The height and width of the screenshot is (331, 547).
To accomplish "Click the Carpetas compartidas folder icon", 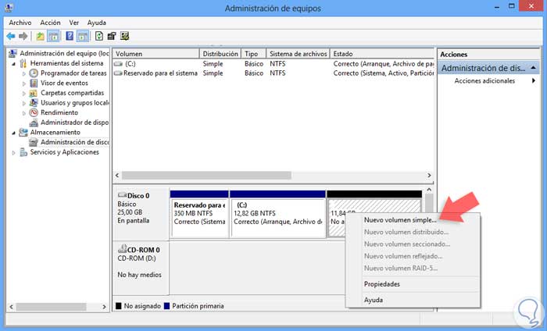I will (x=34, y=93).
